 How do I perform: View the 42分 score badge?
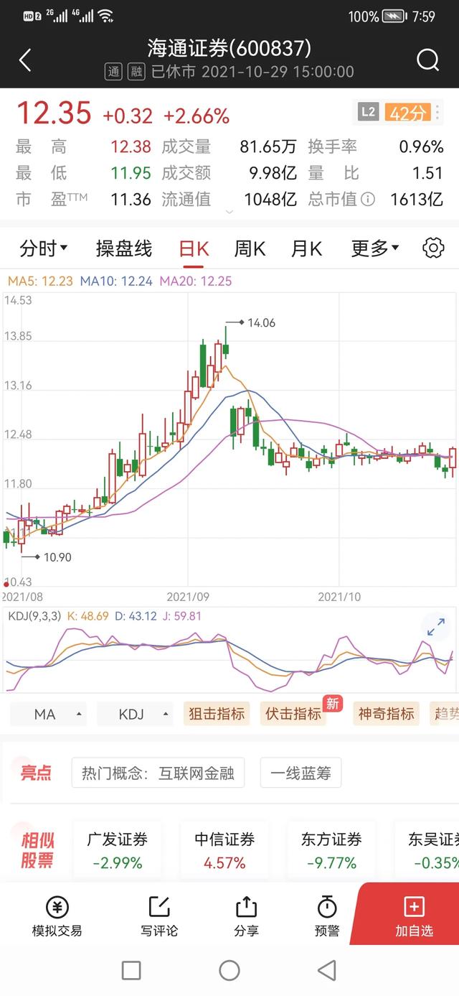407,112
